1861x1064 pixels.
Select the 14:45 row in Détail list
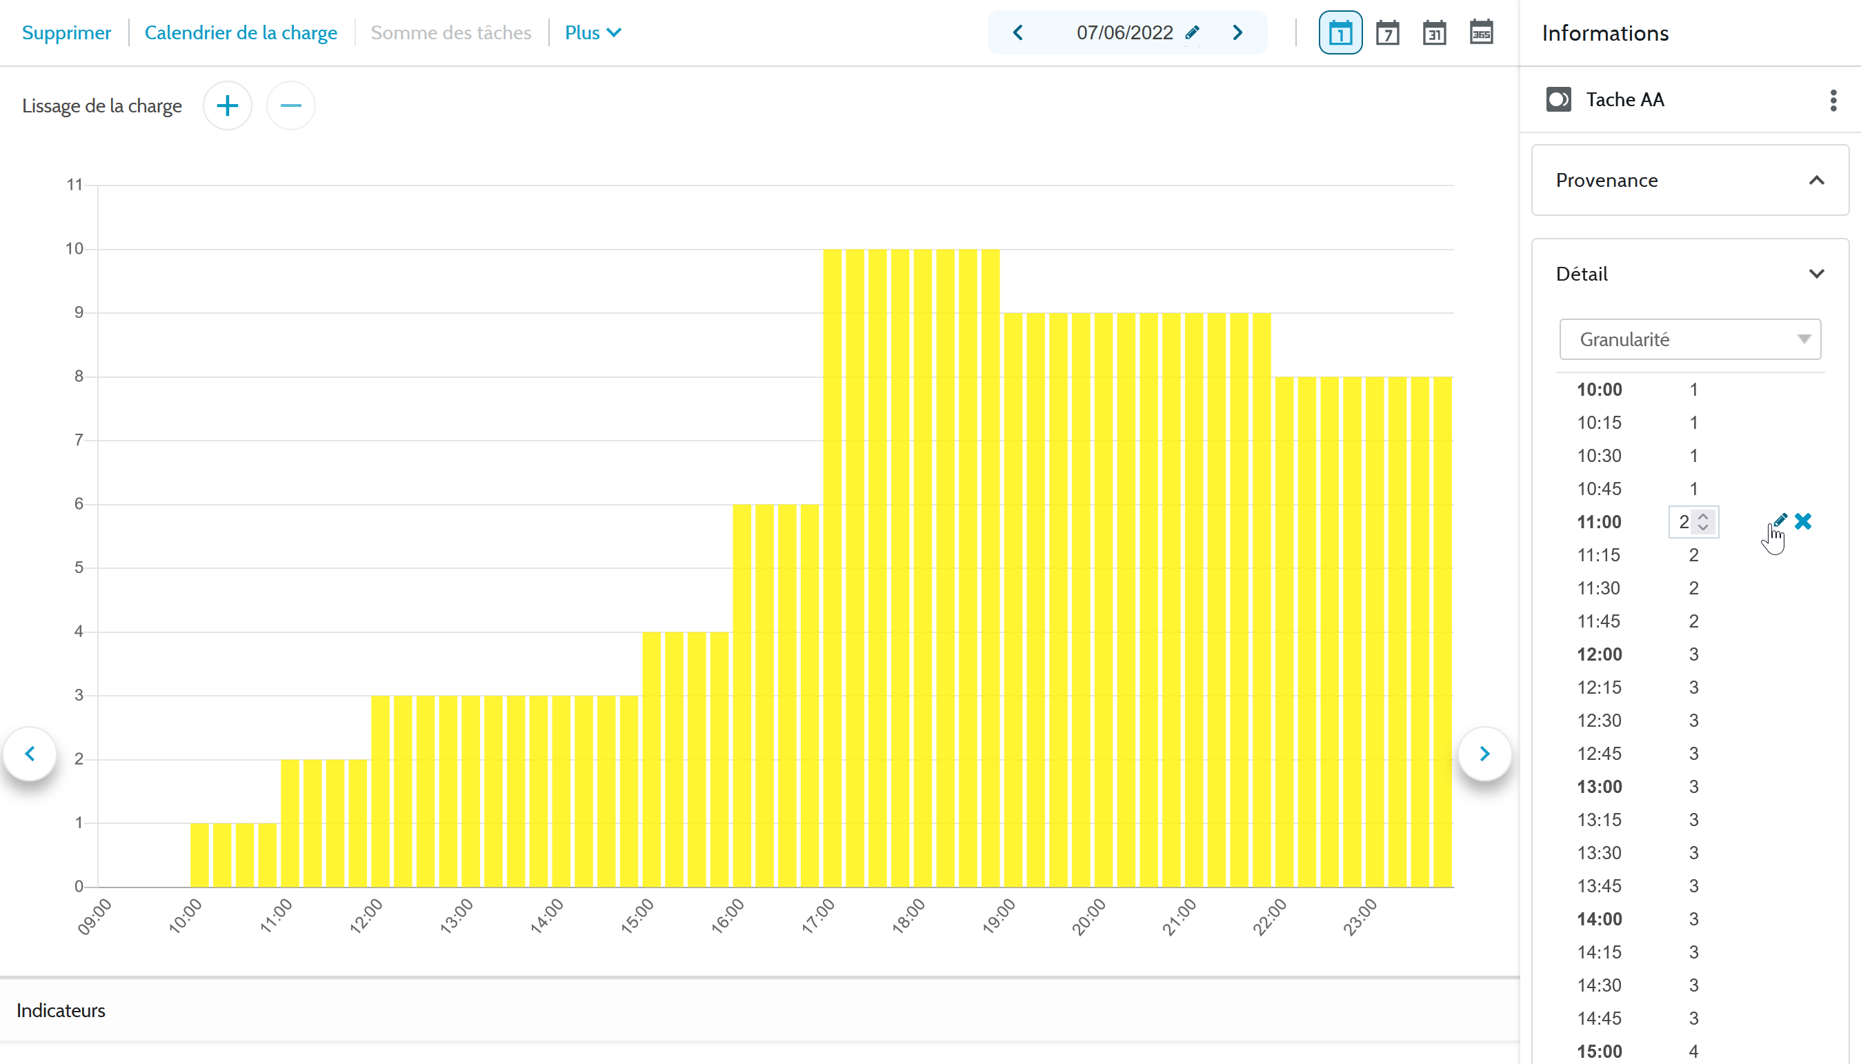tap(1690, 1018)
